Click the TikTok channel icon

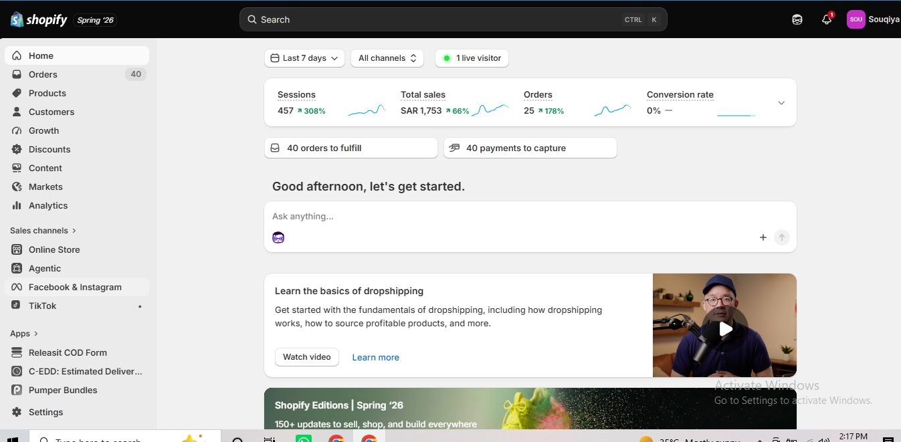pyautogui.click(x=17, y=306)
